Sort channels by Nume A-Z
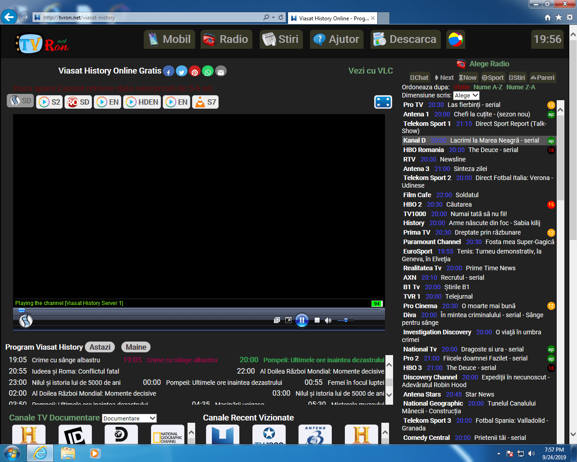The width and height of the screenshot is (577, 462). 488,87
